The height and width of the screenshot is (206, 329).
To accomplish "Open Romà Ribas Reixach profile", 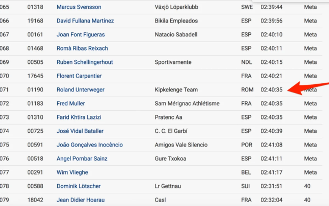I will 82,48.
